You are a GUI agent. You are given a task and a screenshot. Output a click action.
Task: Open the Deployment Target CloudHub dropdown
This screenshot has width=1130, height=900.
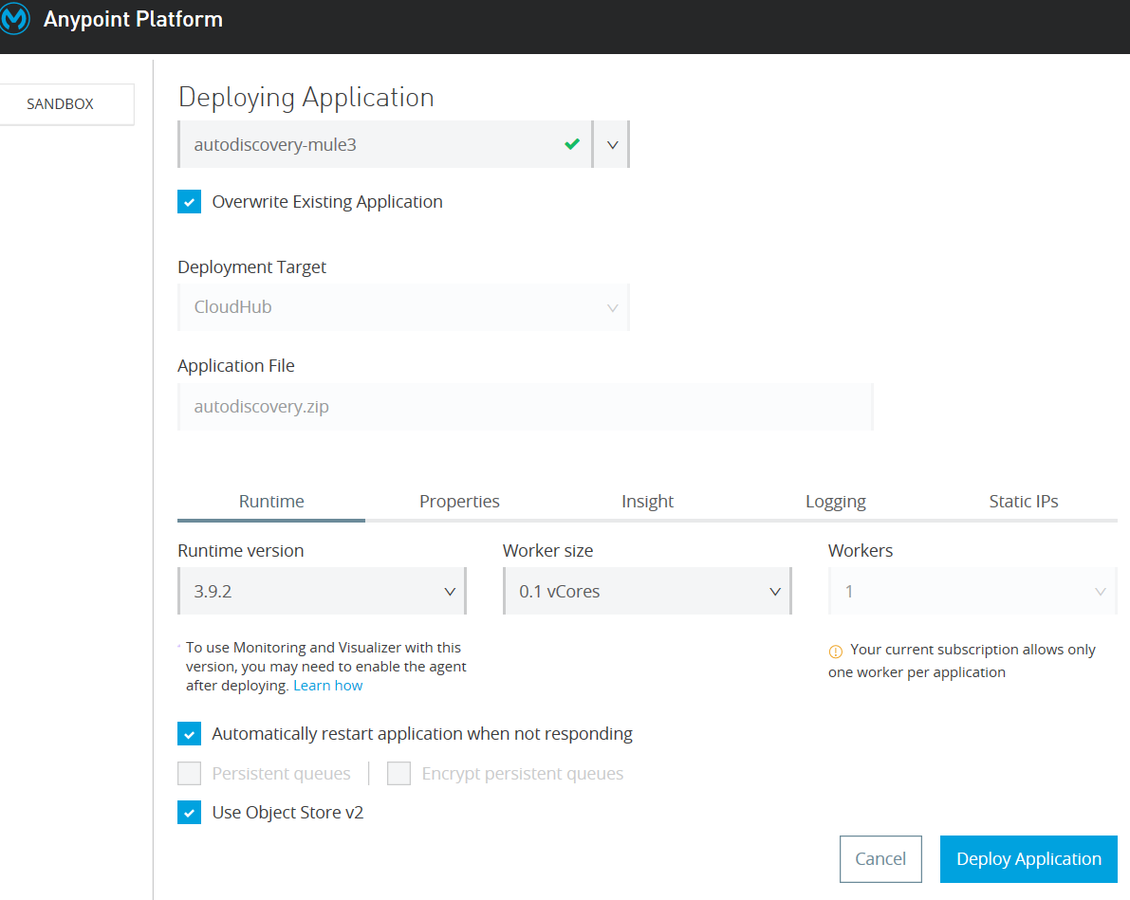pos(402,307)
